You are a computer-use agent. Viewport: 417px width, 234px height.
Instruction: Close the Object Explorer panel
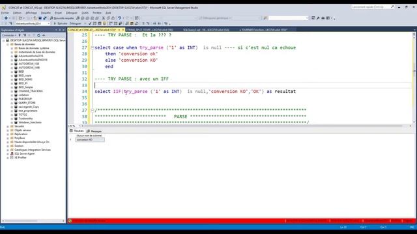pos(63,30)
